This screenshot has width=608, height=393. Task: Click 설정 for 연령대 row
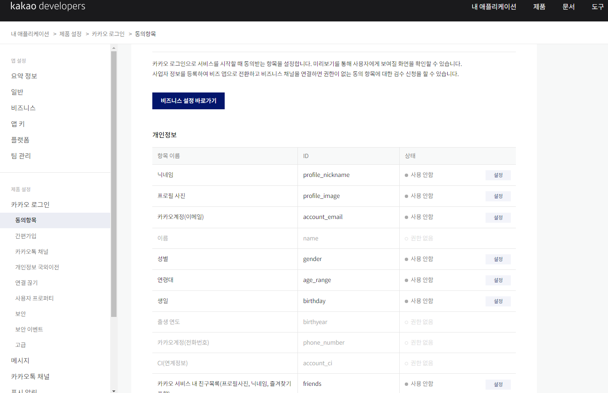tap(498, 280)
